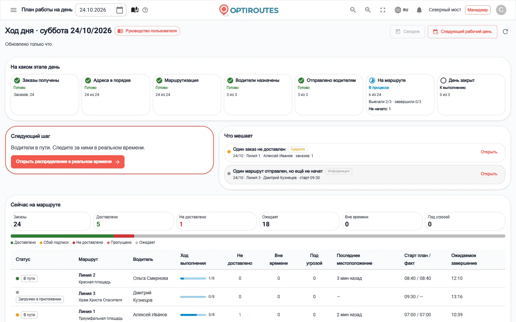Screen dimensions: 516x322
Task: Select the Под угрозой stat card
Action: (x=465, y=221)
